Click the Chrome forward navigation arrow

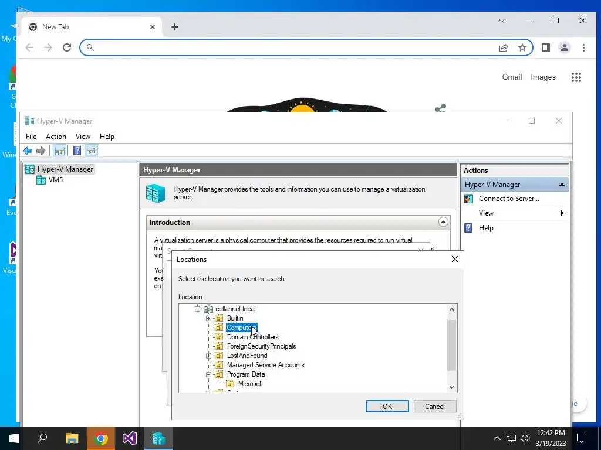[48, 47]
